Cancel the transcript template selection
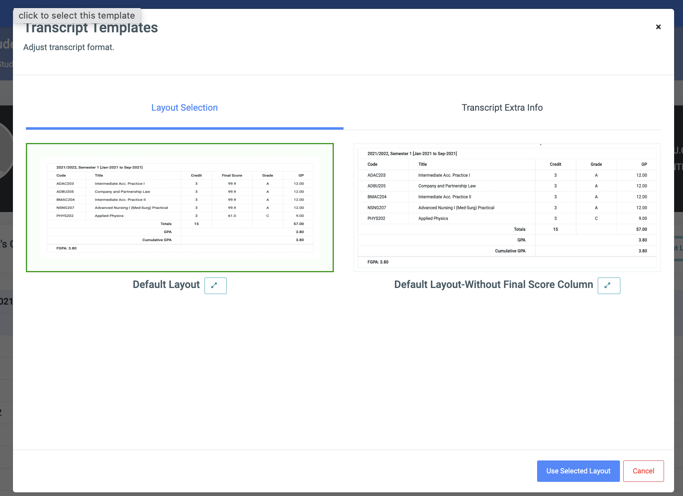 (643, 471)
